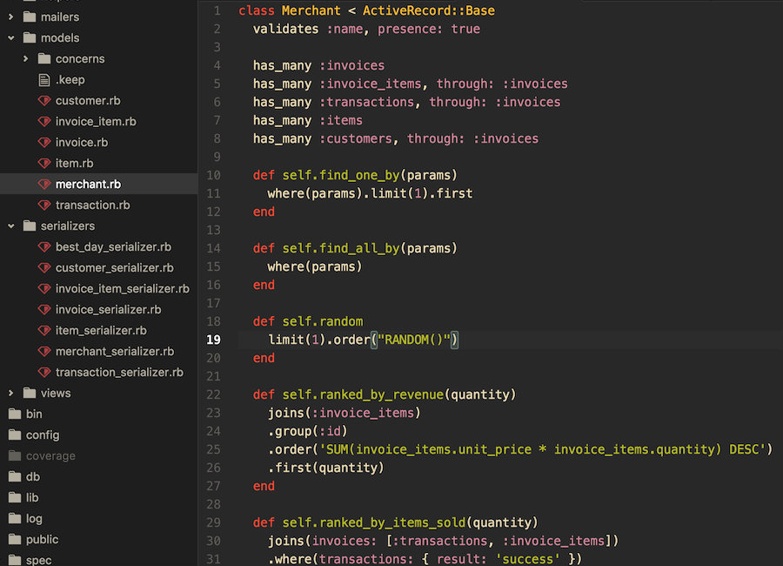
Task: Click the coverage folder icon
Action: (x=15, y=456)
